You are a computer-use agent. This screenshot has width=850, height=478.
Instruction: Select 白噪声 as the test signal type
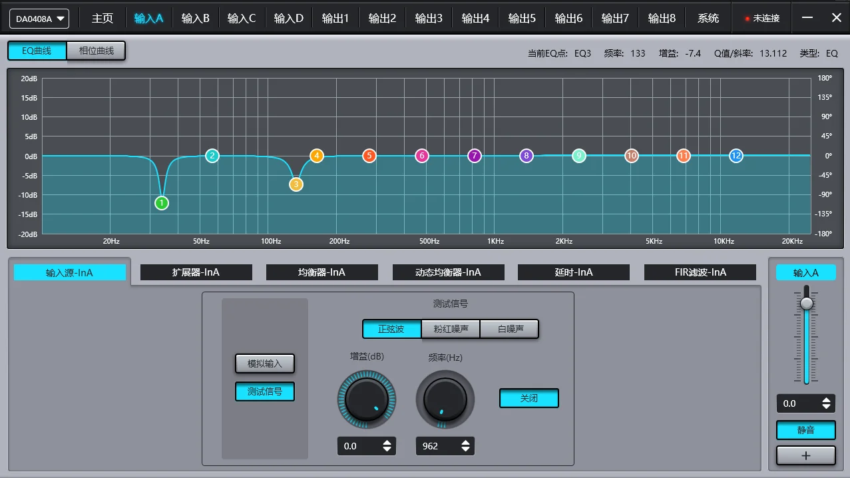[x=510, y=328]
